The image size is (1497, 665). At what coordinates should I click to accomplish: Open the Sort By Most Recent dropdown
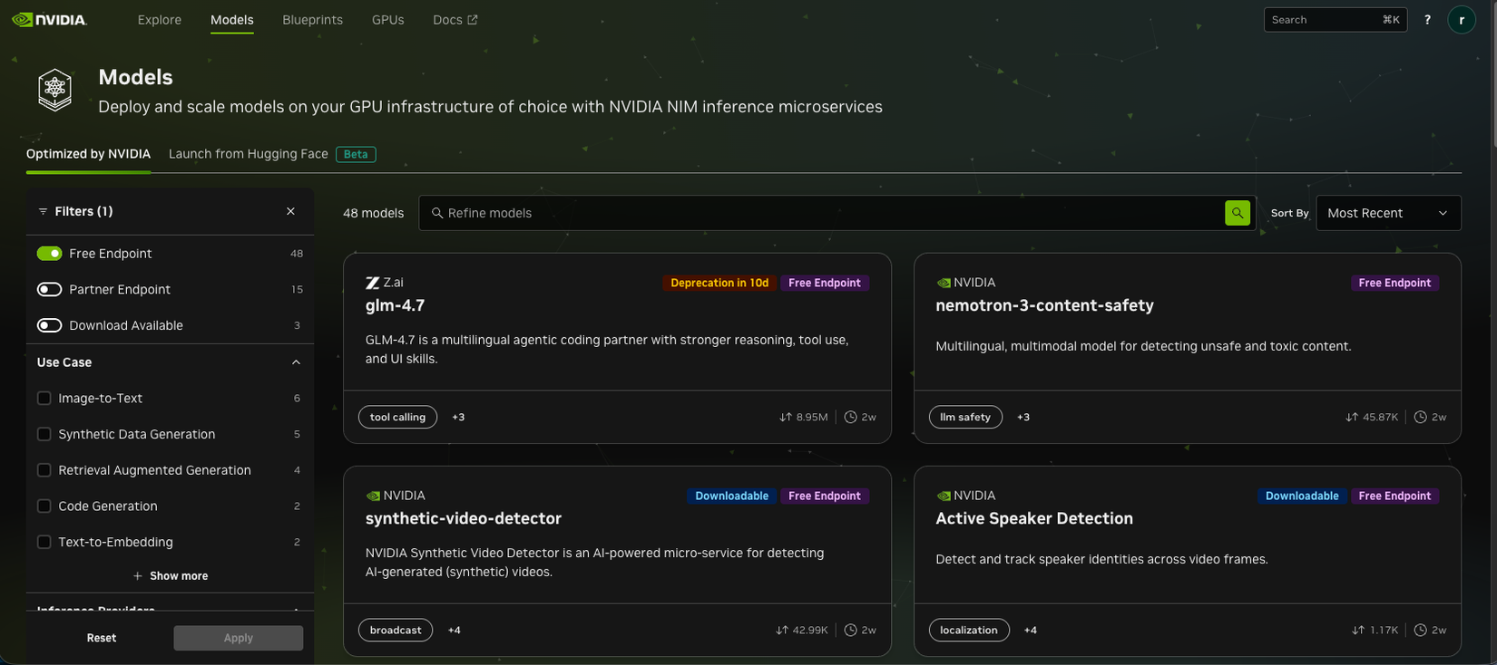pyautogui.click(x=1388, y=213)
